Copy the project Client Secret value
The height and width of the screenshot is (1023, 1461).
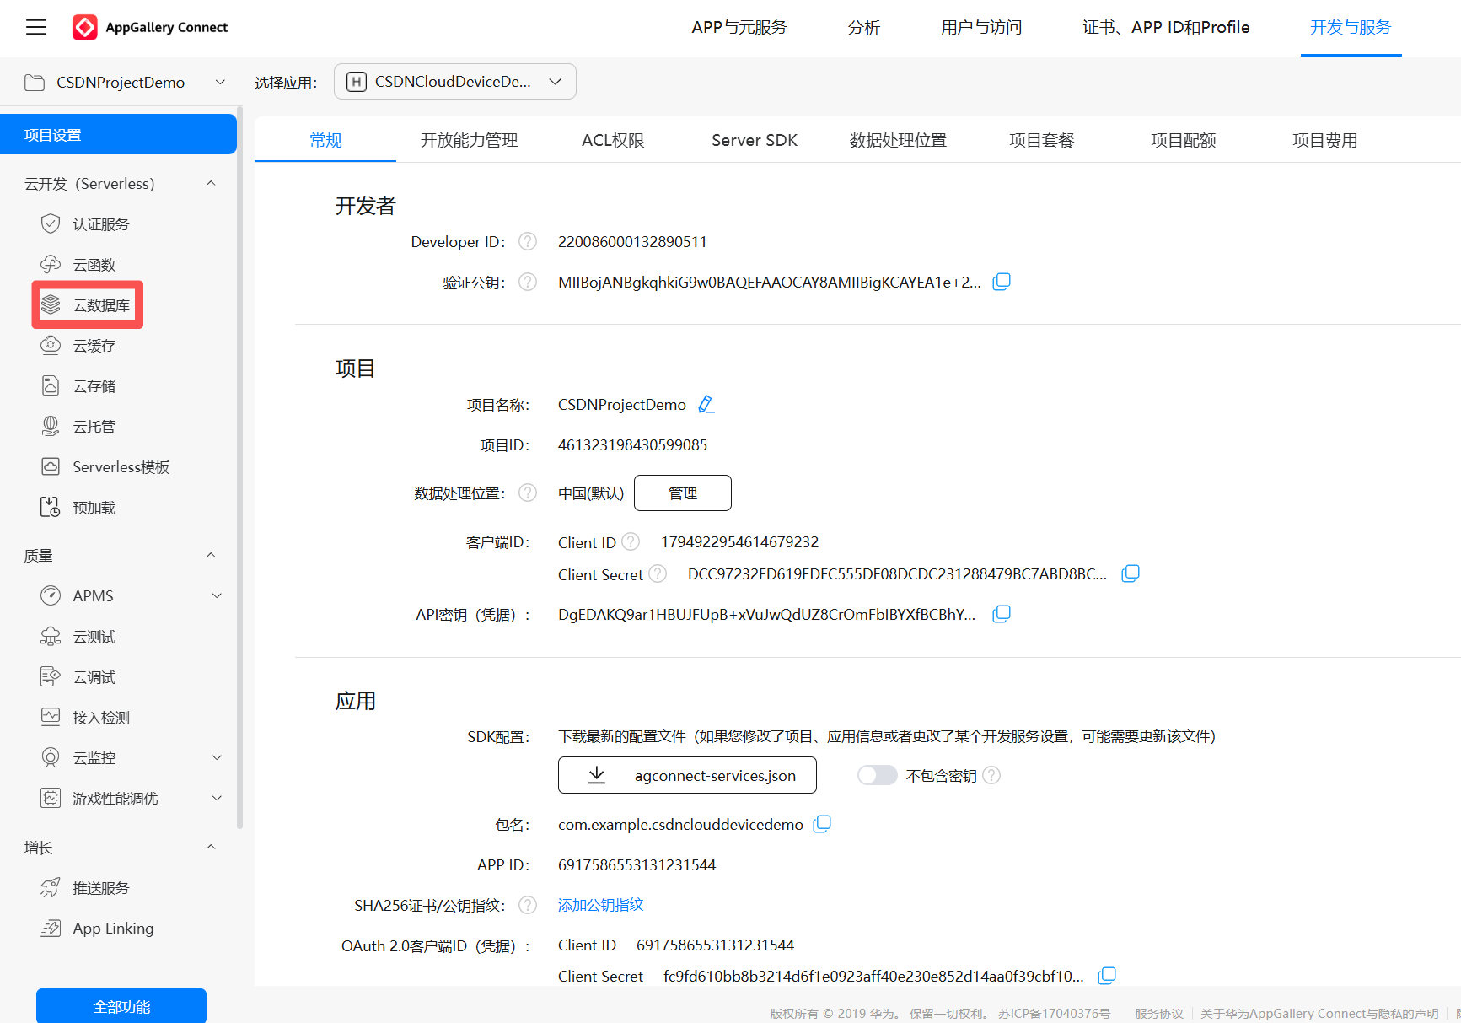coord(1131,573)
